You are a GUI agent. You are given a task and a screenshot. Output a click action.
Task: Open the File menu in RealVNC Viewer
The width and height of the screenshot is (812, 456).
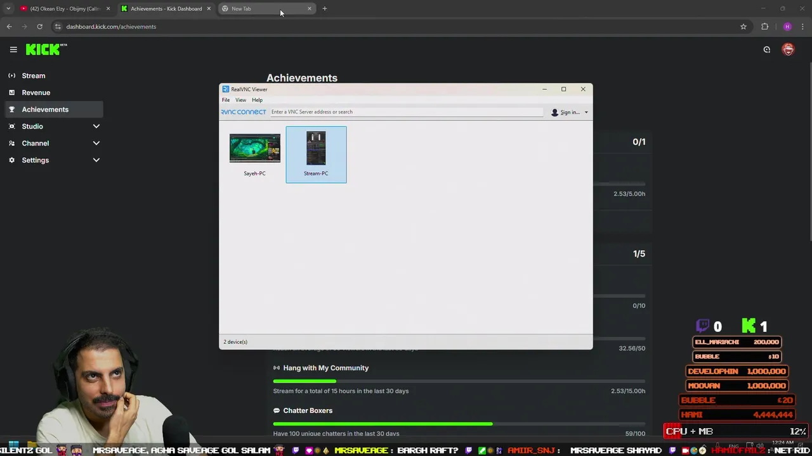pyautogui.click(x=226, y=100)
